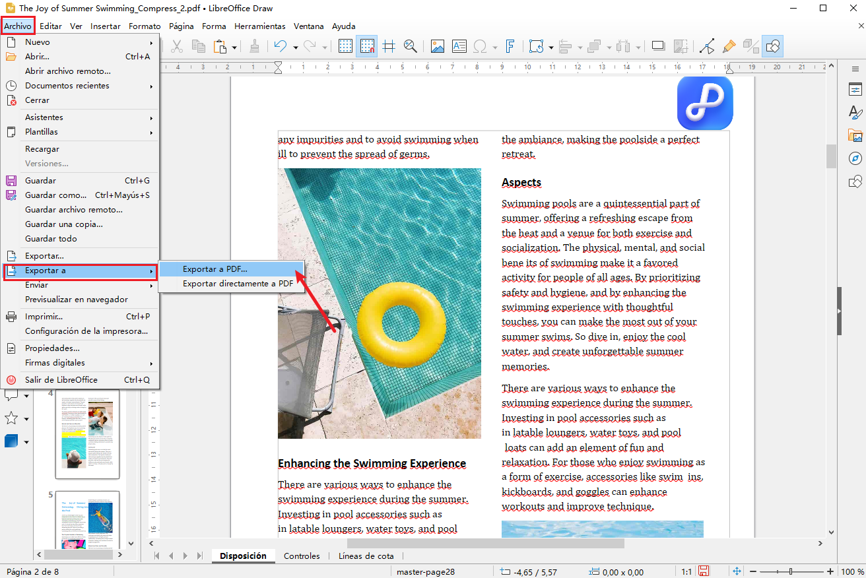Choose Exportar a PDF... in submenu
Image resolution: width=866 pixels, height=578 pixels.
(x=215, y=269)
